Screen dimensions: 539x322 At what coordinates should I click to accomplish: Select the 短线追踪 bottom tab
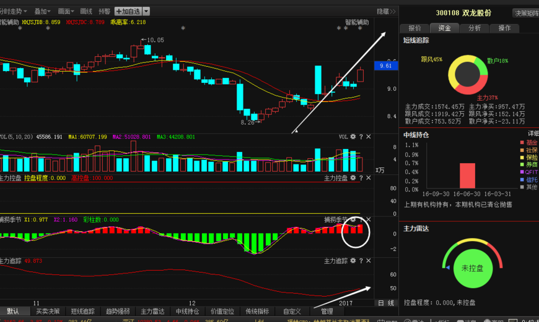pyautogui.click(x=82, y=311)
